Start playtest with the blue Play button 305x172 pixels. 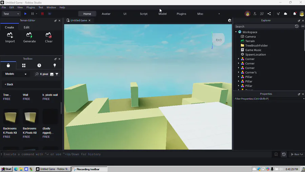click(x=25, y=14)
